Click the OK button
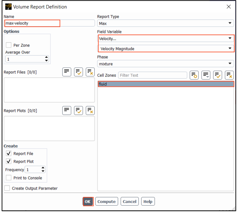This screenshot has height=213, width=239. tap(88, 202)
